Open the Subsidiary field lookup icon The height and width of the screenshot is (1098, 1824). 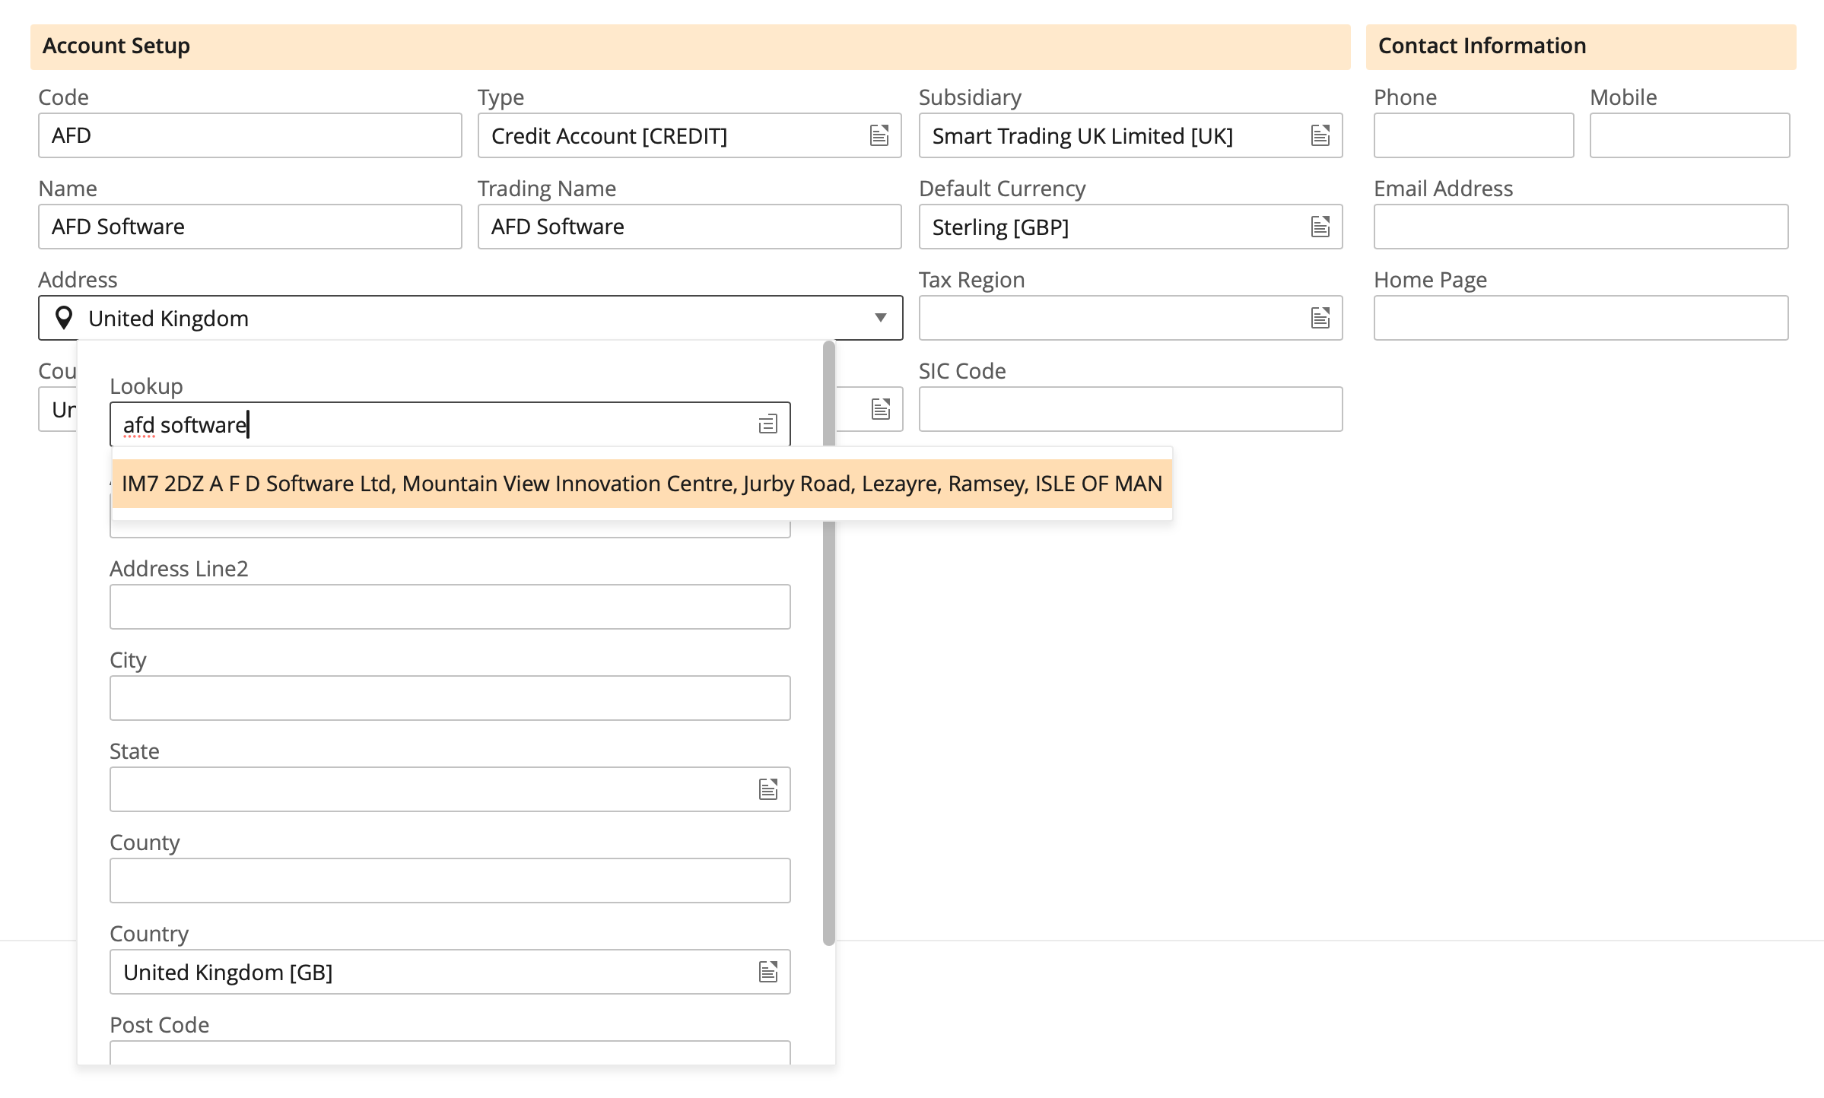click(x=1320, y=135)
